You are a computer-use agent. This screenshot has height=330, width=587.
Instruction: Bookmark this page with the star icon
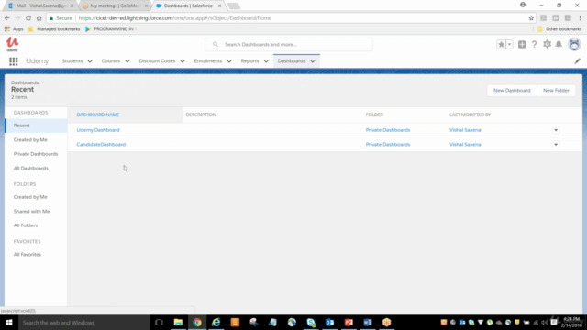[x=531, y=18]
